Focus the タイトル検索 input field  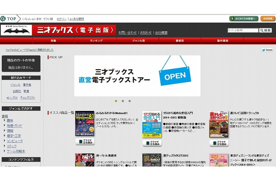243,30
